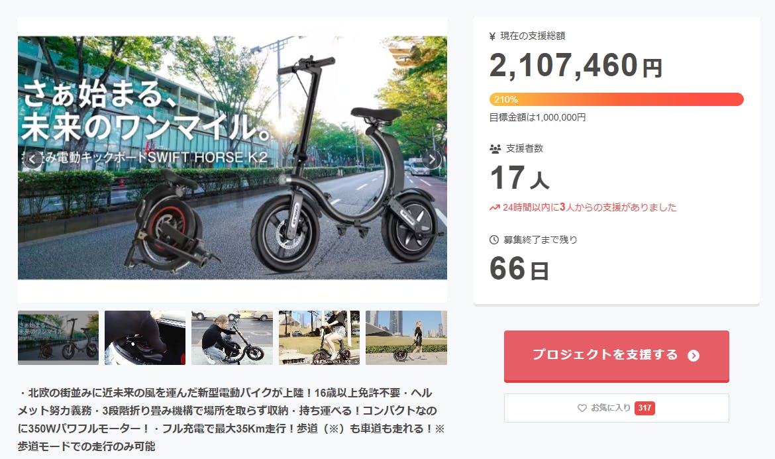Select the thumbnail of bike in car trunk
Screen dimensions: 775x459
coord(145,338)
